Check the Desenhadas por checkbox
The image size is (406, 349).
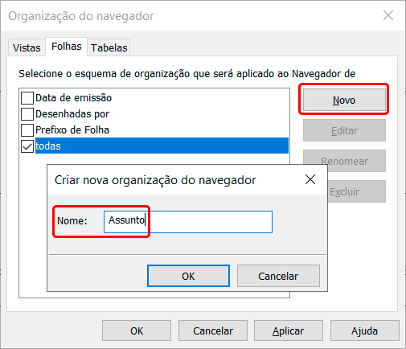(x=27, y=114)
